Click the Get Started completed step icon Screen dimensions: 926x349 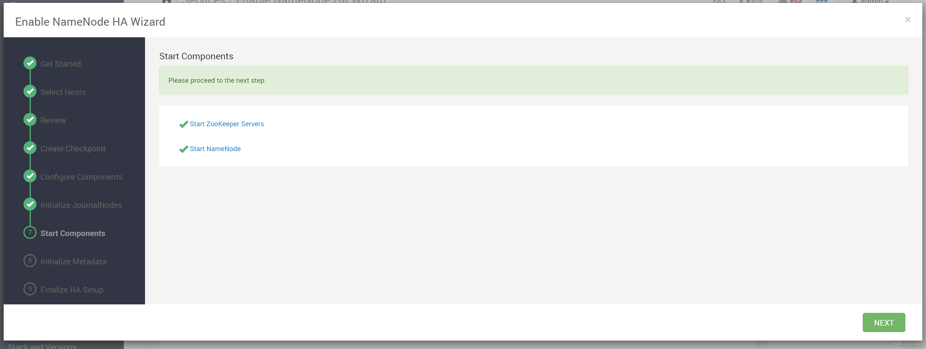[x=29, y=63]
